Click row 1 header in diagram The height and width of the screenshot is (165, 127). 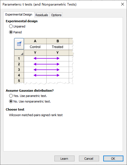tap(19, 58)
